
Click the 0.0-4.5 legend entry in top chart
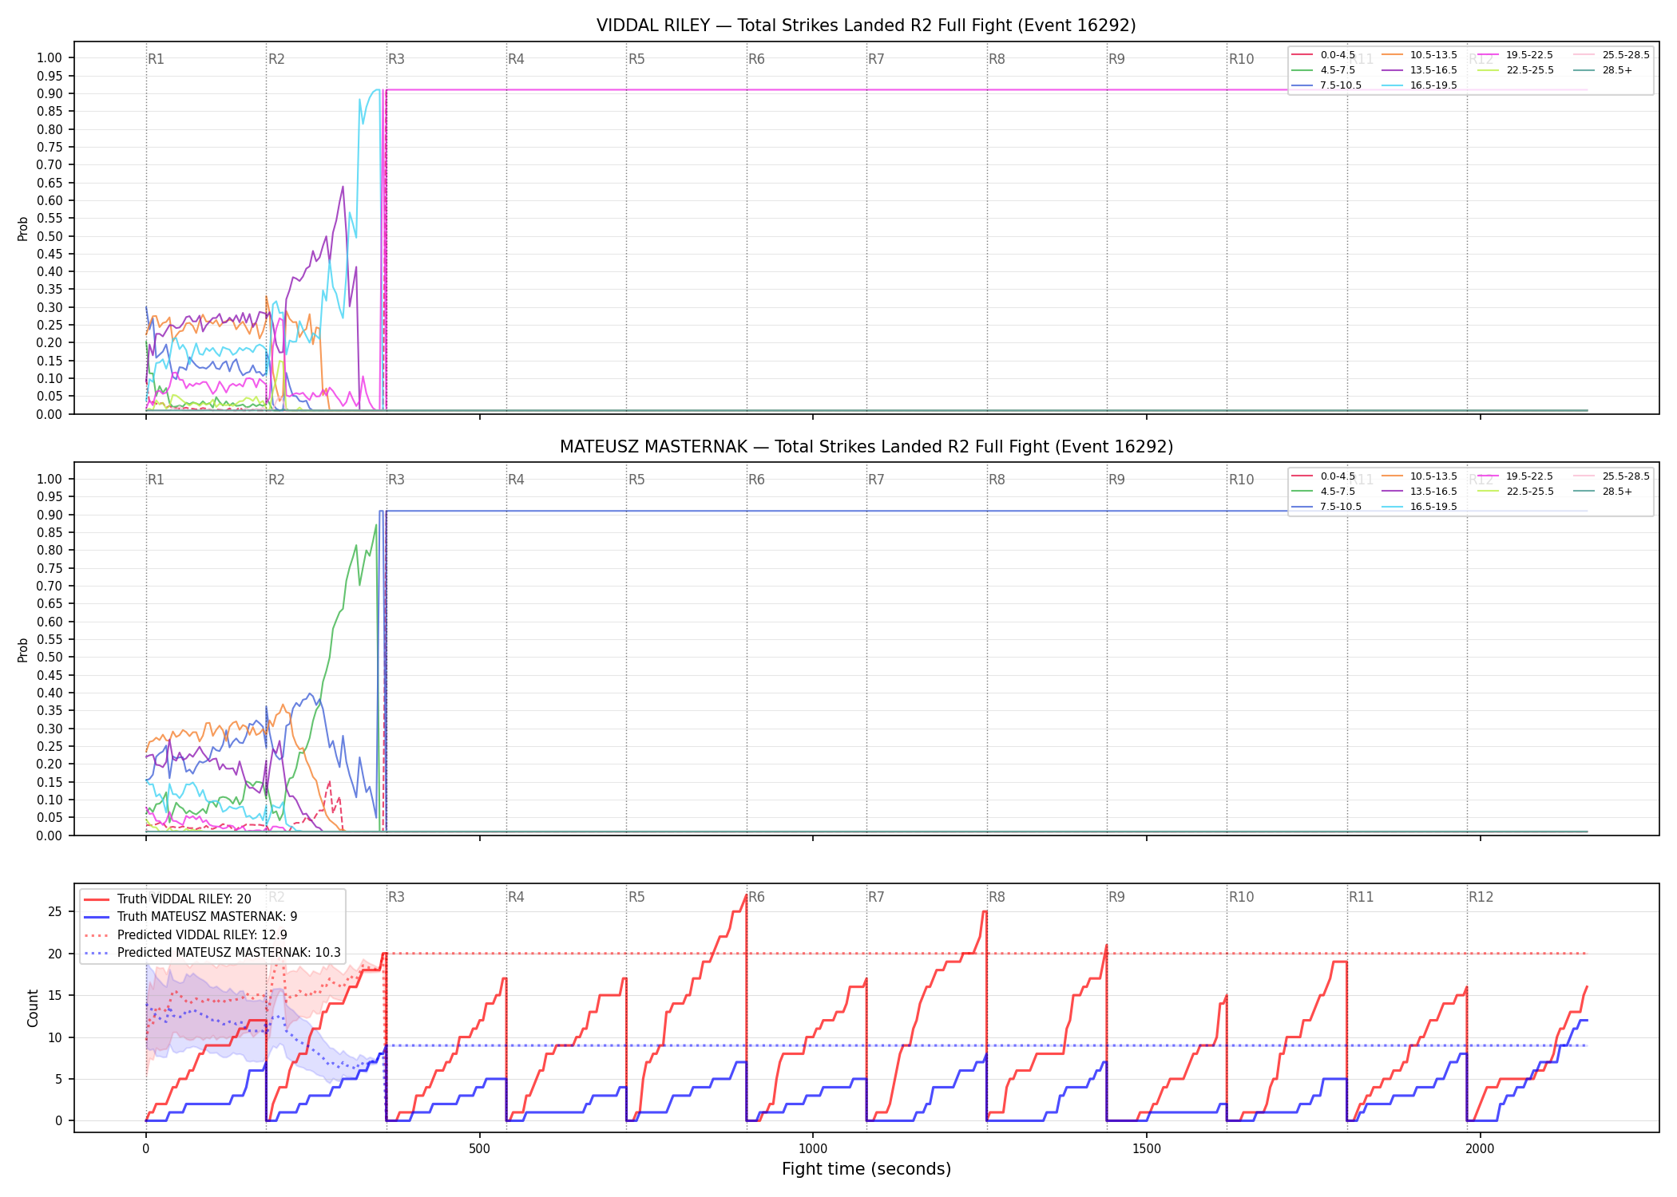[x=1323, y=55]
